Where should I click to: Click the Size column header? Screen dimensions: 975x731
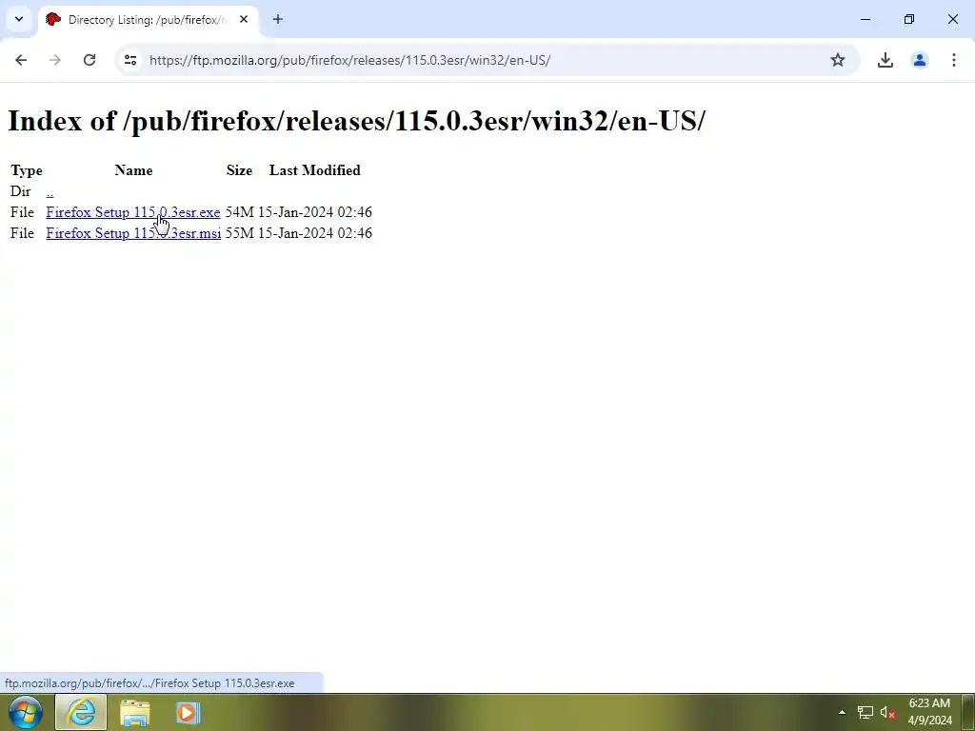[239, 170]
